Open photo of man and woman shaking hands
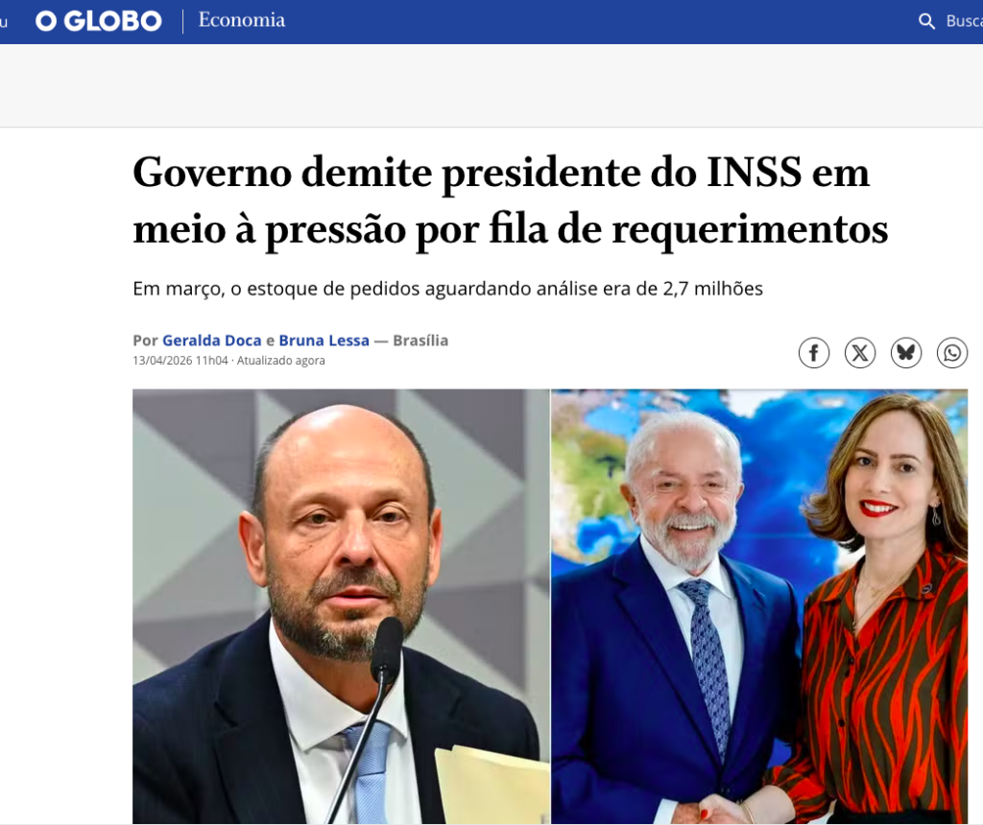Viewport: 983px width, 825px height. click(x=759, y=606)
